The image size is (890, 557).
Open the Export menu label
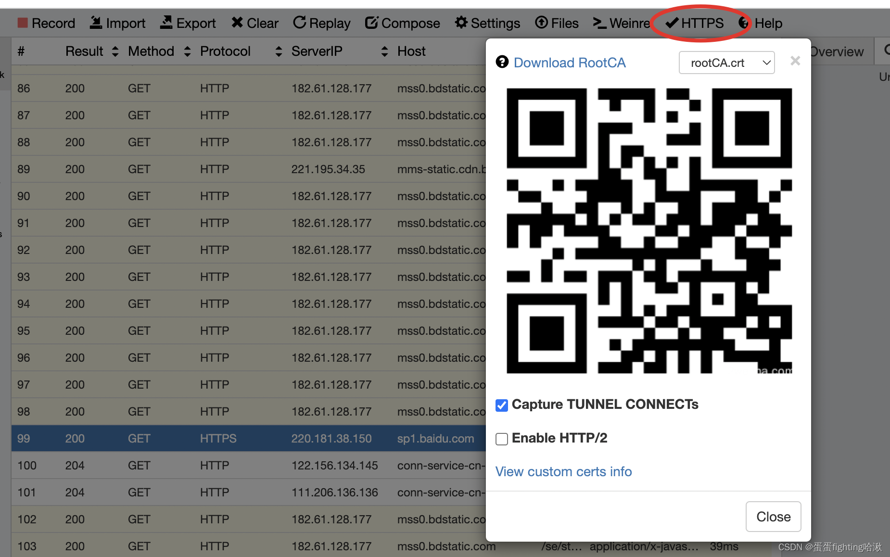(196, 23)
